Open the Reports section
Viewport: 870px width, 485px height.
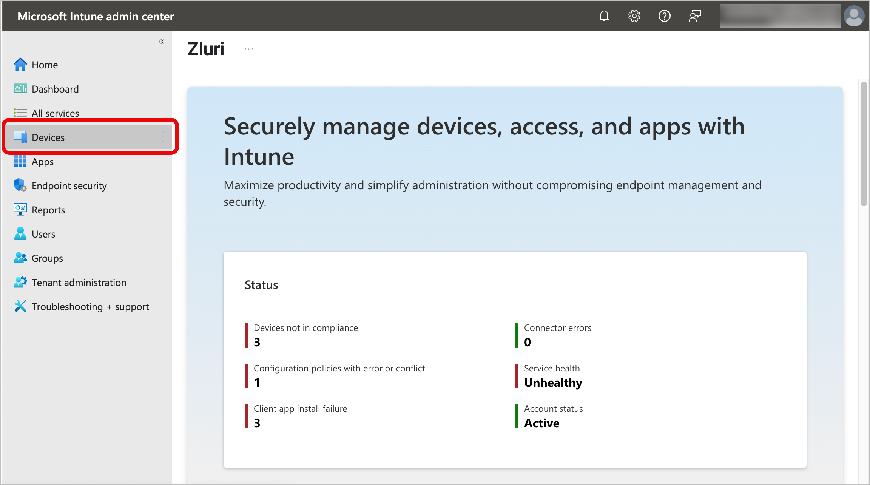(x=48, y=210)
